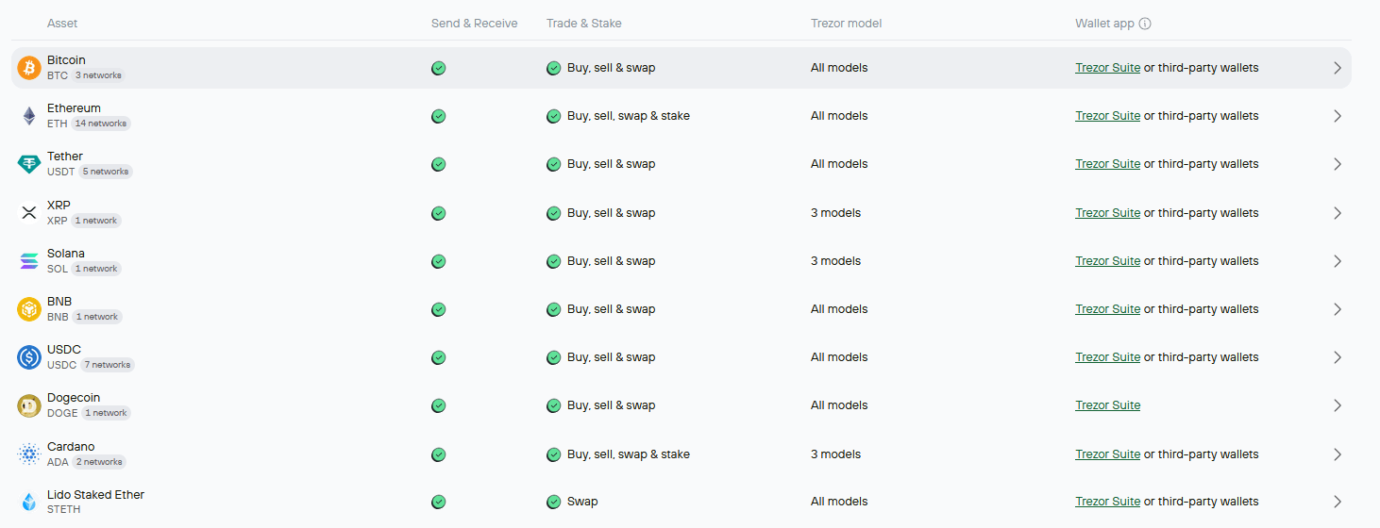Viewport: 1380px width, 528px height.
Task: Click the Asset column header
Action: click(x=62, y=24)
